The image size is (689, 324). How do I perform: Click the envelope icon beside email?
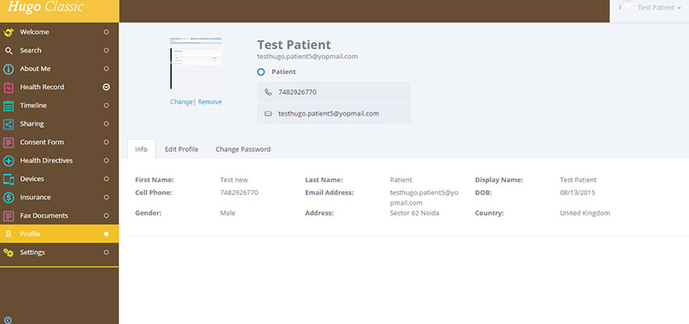(x=268, y=113)
